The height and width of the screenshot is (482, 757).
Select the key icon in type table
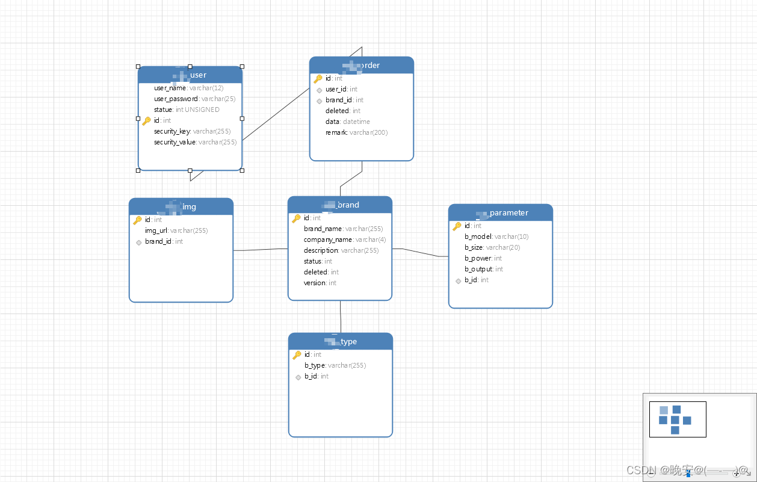[297, 355]
